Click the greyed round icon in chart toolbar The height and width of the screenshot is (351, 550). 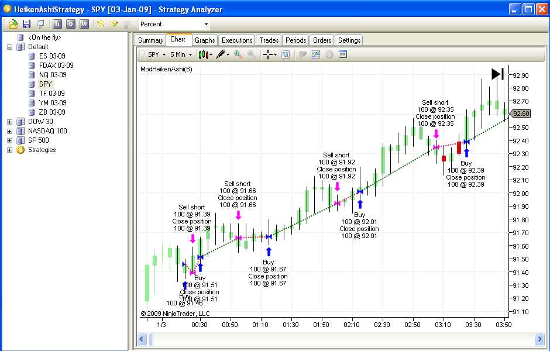(x=329, y=54)
